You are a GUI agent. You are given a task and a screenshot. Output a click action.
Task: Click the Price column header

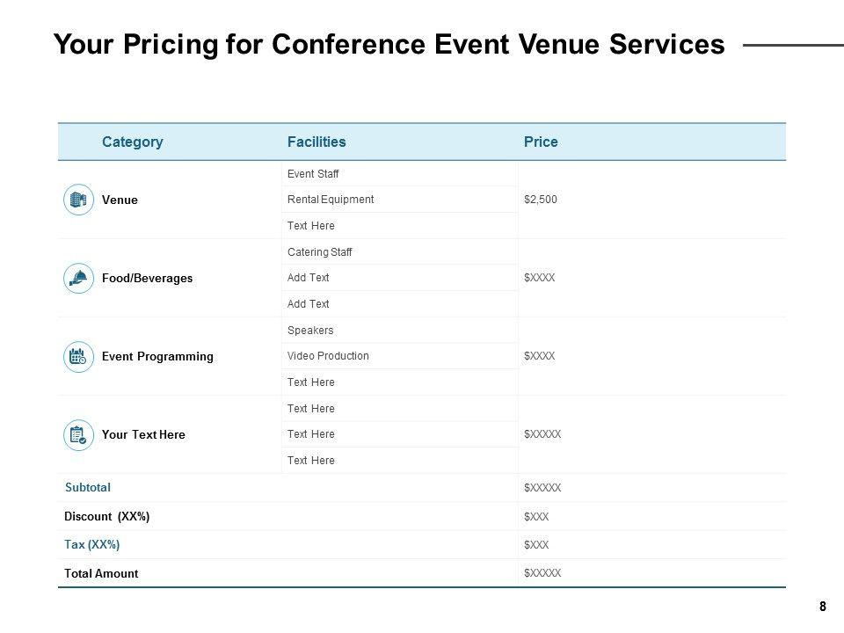541,142
